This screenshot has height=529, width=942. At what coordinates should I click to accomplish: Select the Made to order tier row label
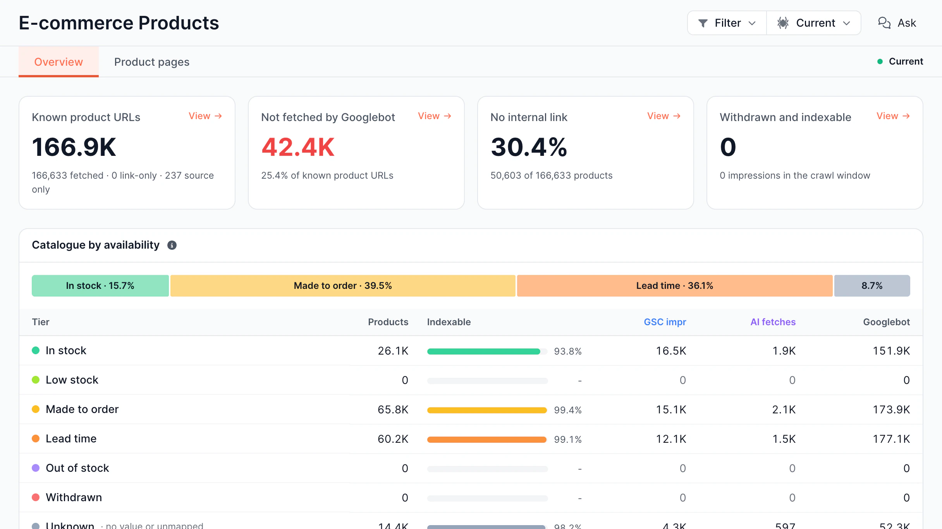tap(82, 409)
